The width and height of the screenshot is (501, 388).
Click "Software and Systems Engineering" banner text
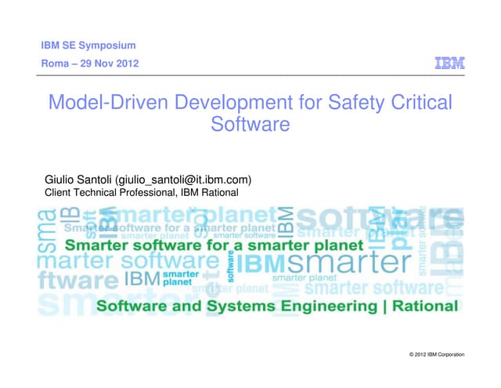222,305
